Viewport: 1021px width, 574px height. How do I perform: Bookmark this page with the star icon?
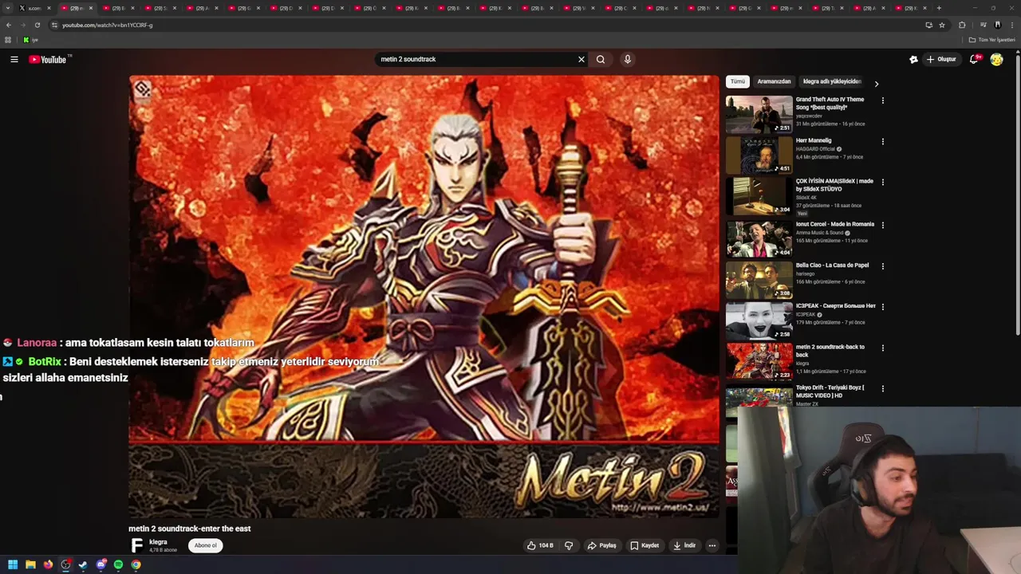click(942, 25)
